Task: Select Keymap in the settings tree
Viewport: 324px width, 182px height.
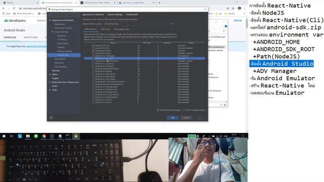Action: coord(56,71)
